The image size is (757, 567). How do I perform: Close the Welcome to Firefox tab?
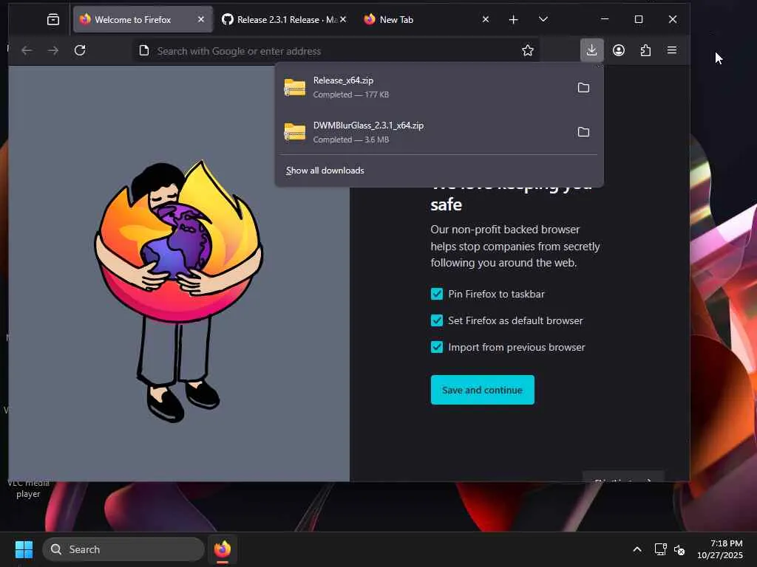click(x=201, y=19)
